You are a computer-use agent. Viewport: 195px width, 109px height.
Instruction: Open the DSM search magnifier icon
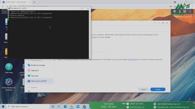coord(190,12)
